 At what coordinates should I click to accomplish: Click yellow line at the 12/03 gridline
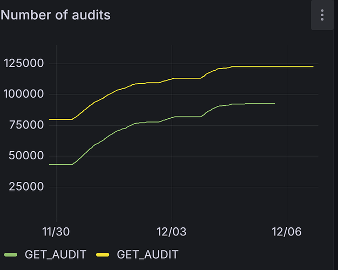[x=171, y=79]
